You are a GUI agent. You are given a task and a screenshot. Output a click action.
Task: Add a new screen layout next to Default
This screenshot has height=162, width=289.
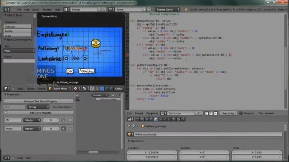coord(100,9)
